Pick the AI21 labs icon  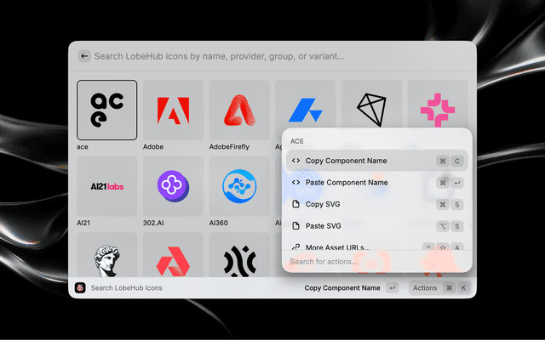point(106,185)
